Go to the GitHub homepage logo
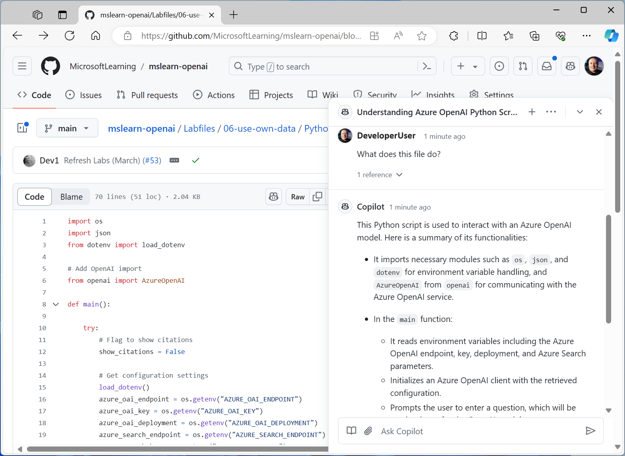This screenshot has width=625, height=456. (x=51, y=66)
